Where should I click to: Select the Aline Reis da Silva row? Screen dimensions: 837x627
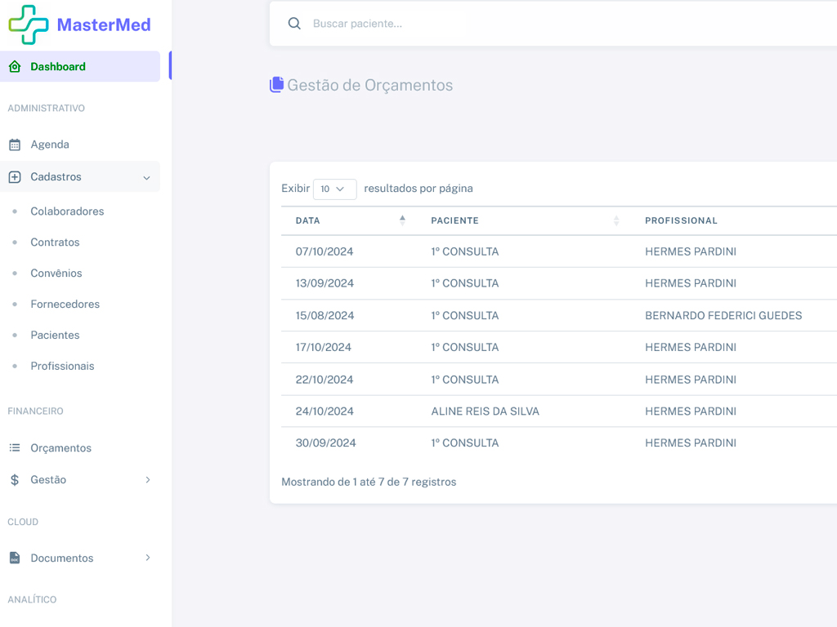(485, 411)
